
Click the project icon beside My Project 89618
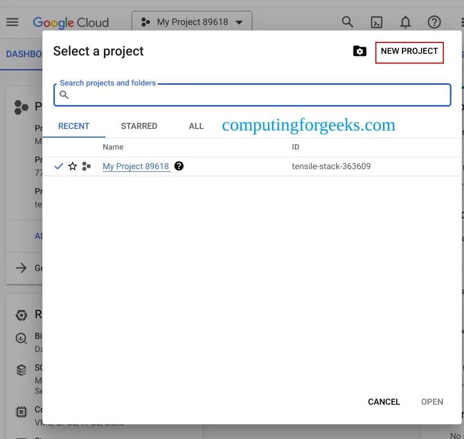click(86, 166)
